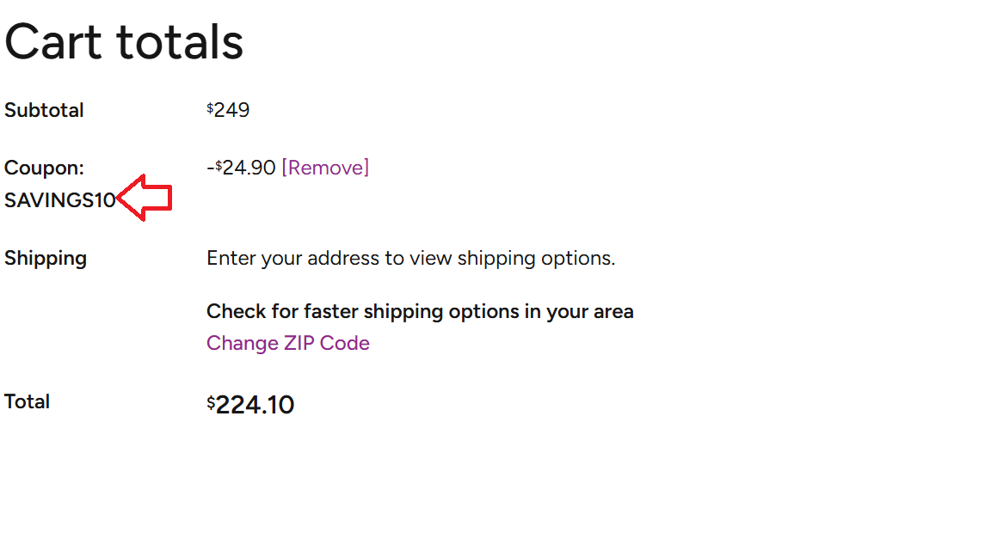Click the red arrow pointing at SAVINGS10

pyautogui.click(x=146, y=197)
